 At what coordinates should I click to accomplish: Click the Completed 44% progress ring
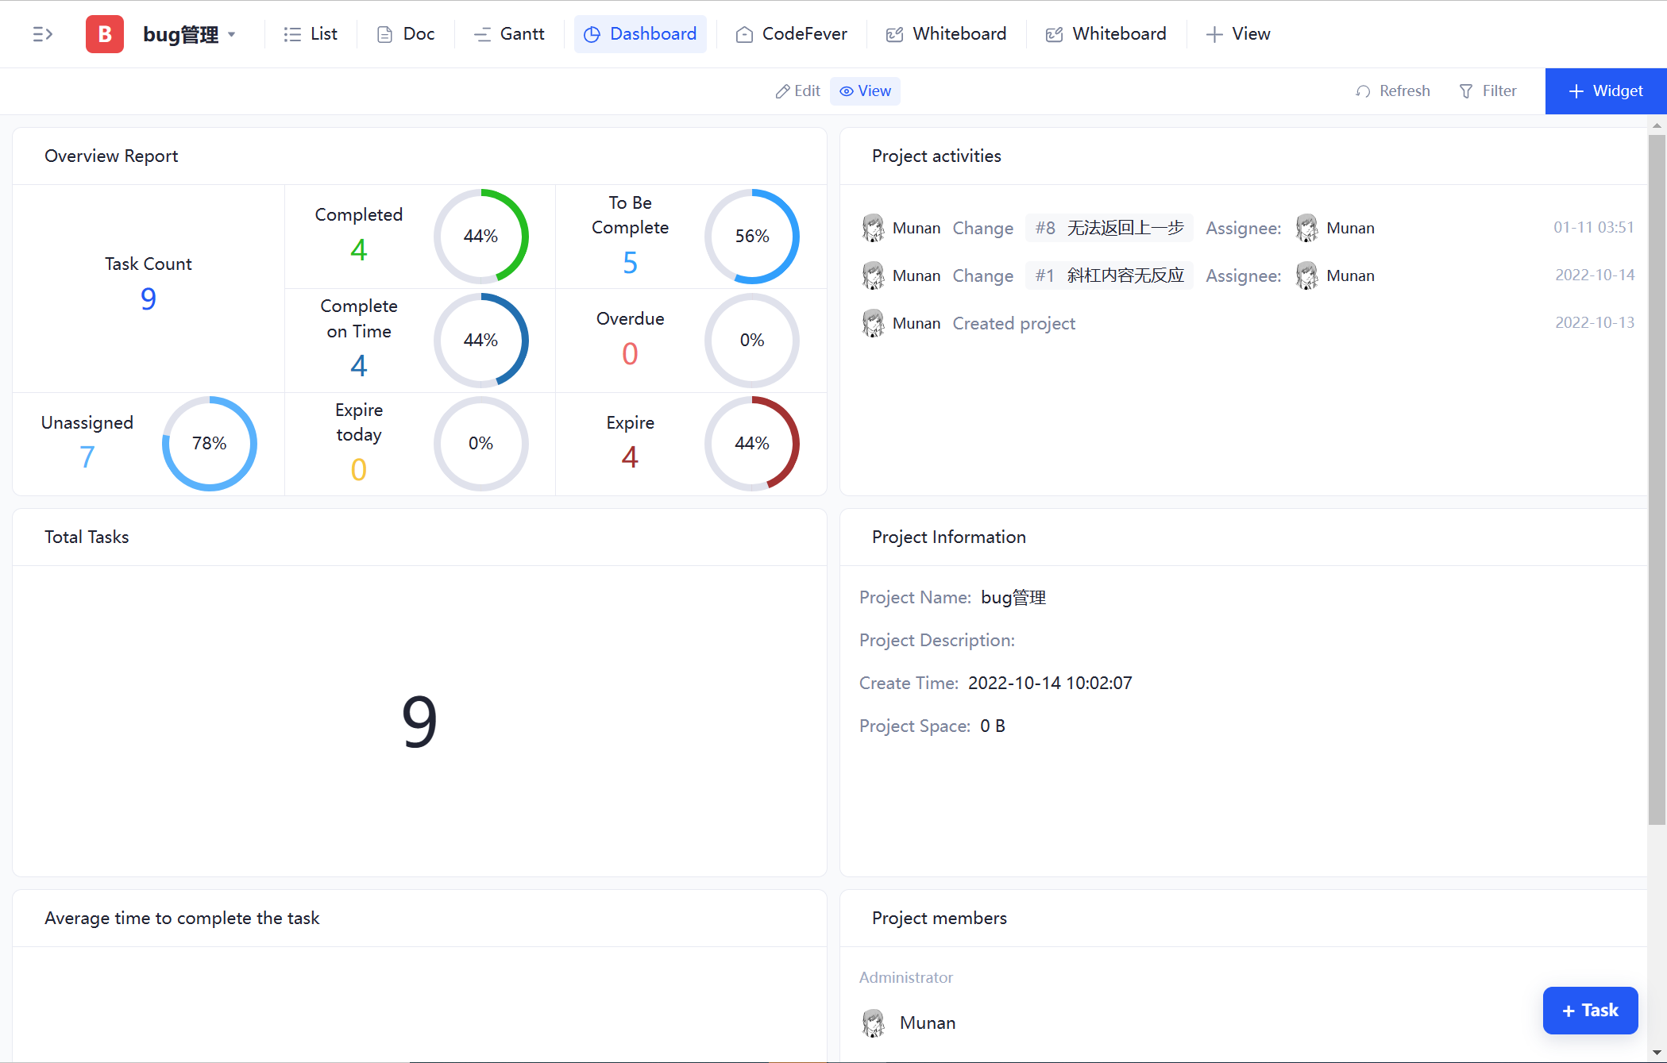click(480, 236)
